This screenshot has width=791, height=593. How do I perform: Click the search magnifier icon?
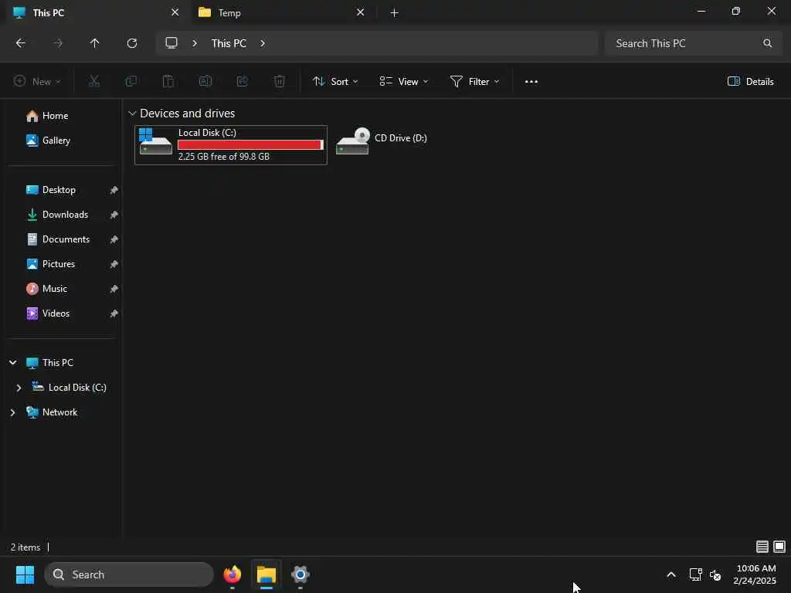(767, 43)
